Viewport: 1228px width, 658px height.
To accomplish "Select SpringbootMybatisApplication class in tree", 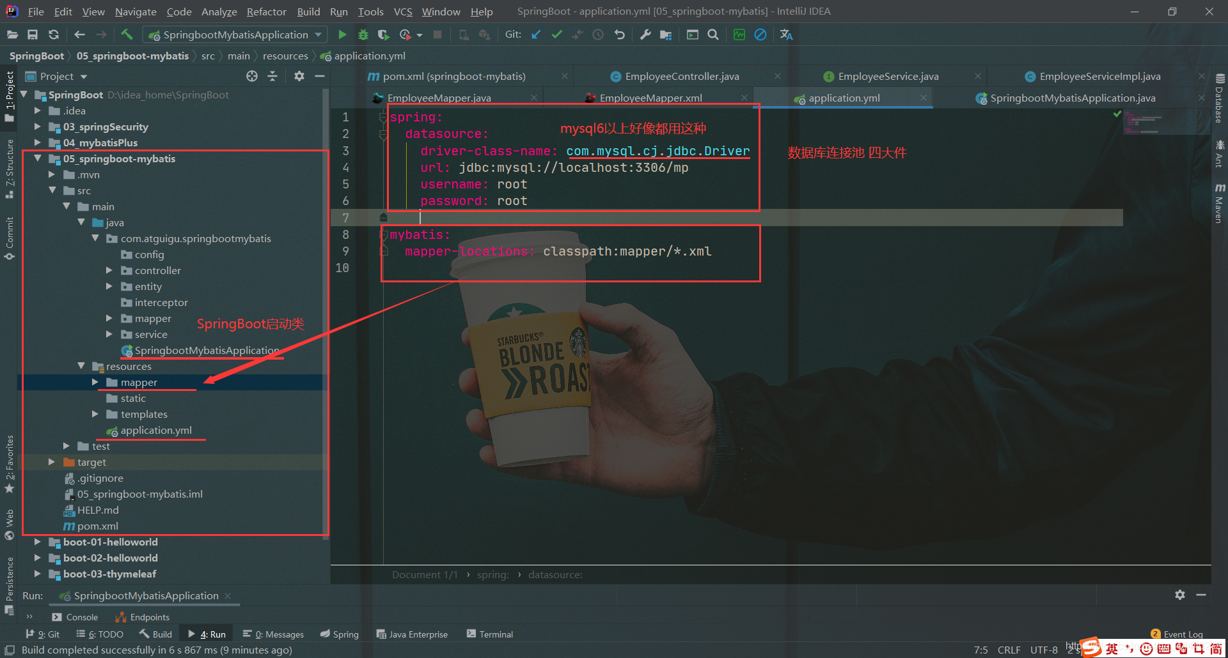I will pos(207,350).
